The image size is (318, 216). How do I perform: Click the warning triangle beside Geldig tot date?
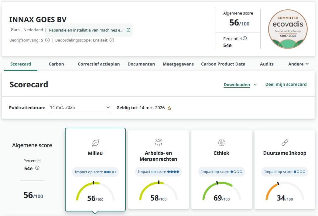tap(169, 108)
